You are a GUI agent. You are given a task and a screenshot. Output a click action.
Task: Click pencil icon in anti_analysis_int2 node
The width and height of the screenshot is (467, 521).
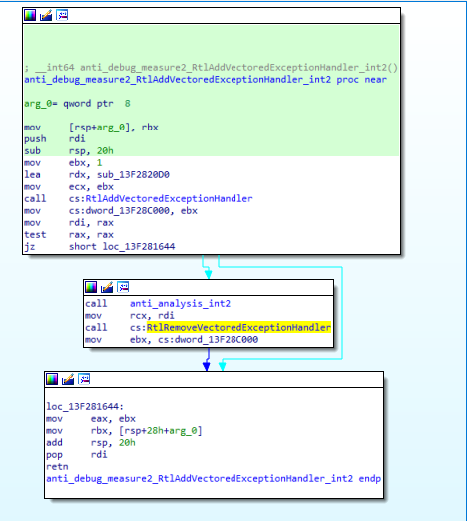click(x=107, y=287)
